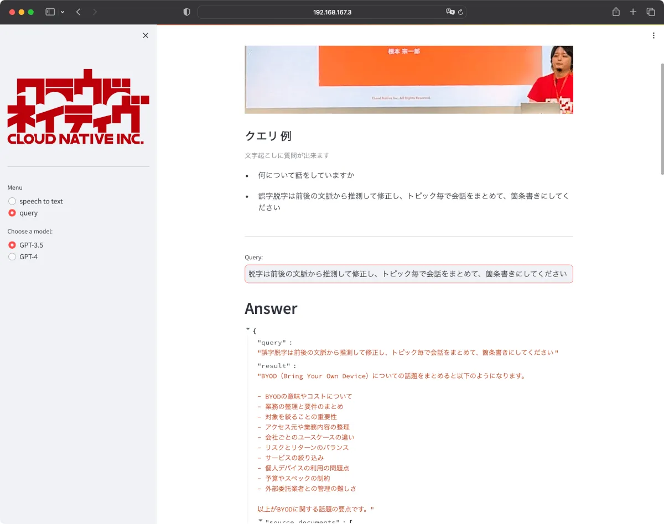Collapse the top-level JSON answer triangle

pos(248,329)
